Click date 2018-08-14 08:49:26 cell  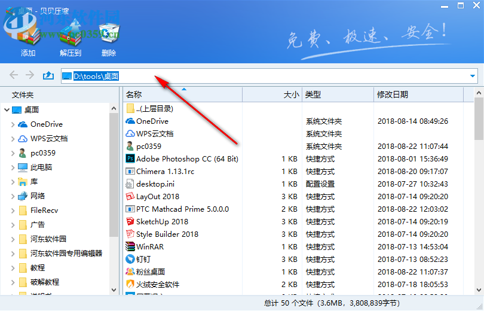pyautogui.click(x=413, y=121)
